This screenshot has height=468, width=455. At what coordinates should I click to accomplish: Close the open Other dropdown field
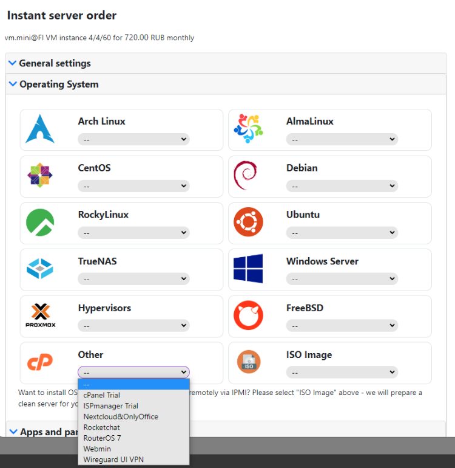[x=133, y=372]
